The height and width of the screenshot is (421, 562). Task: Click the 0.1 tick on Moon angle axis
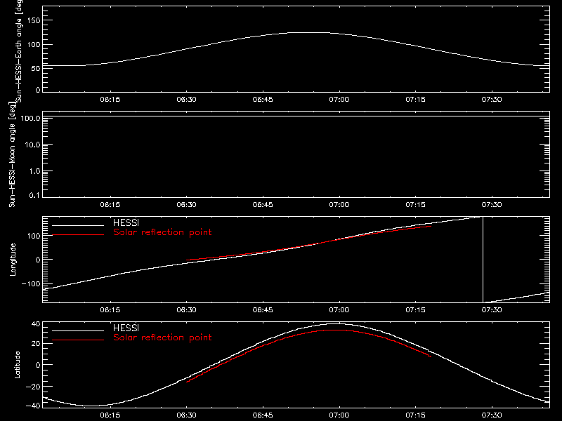(x=34, y=195)
